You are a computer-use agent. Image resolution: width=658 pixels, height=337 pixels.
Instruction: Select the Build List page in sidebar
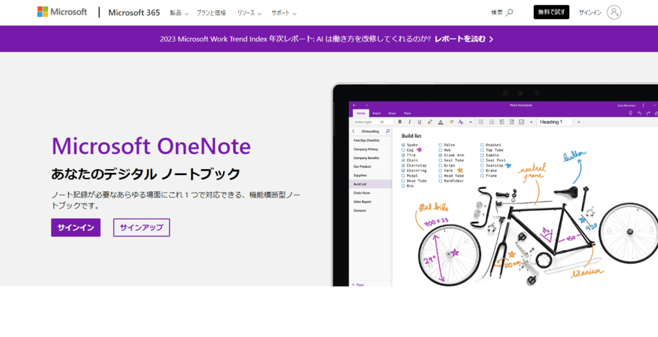point(371,185)
